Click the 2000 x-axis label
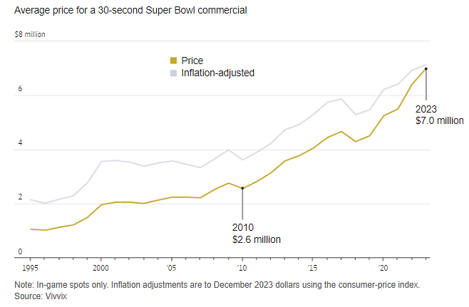Image resolution: width=469 pixels, height=307 pixels. 101,269
